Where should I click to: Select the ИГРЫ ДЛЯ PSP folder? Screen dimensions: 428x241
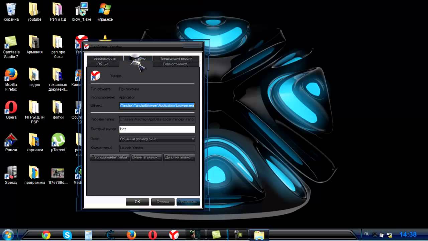(x=34, y=112)
